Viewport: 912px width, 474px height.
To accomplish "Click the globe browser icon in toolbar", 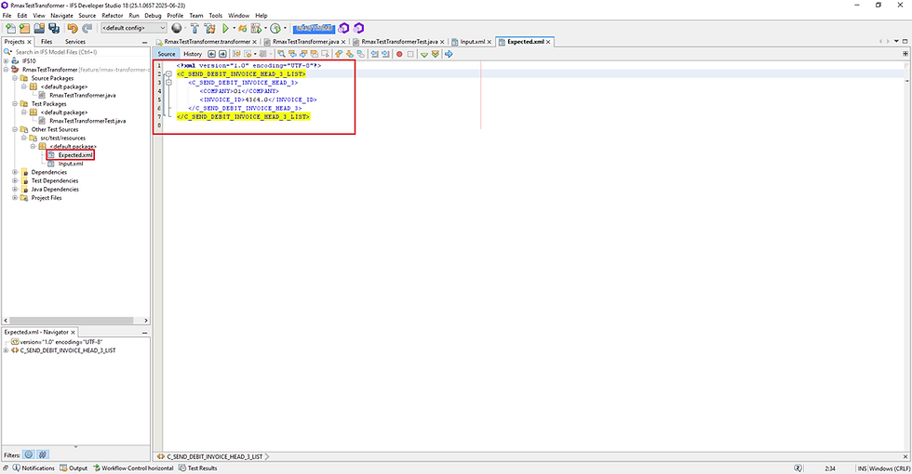I will click(176, 28).
